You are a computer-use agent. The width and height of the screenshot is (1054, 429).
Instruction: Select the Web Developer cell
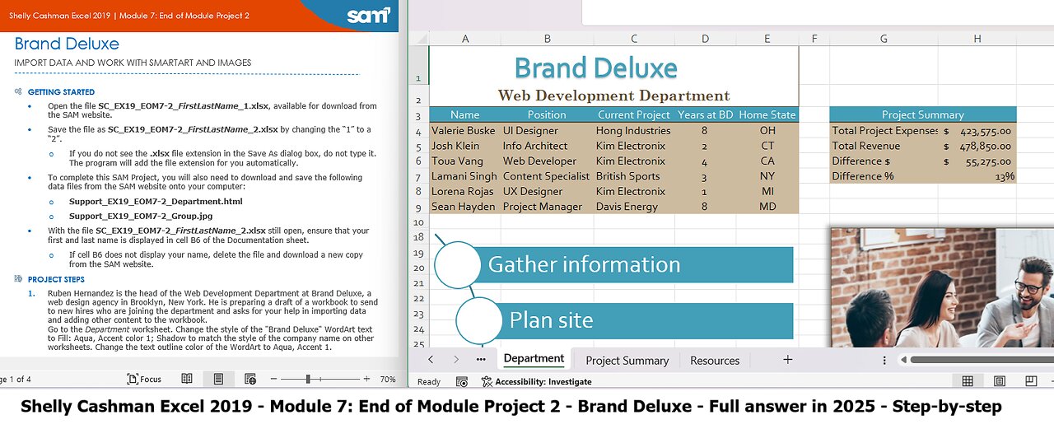[547, 161]
